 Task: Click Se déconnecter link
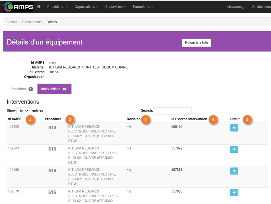261,7
